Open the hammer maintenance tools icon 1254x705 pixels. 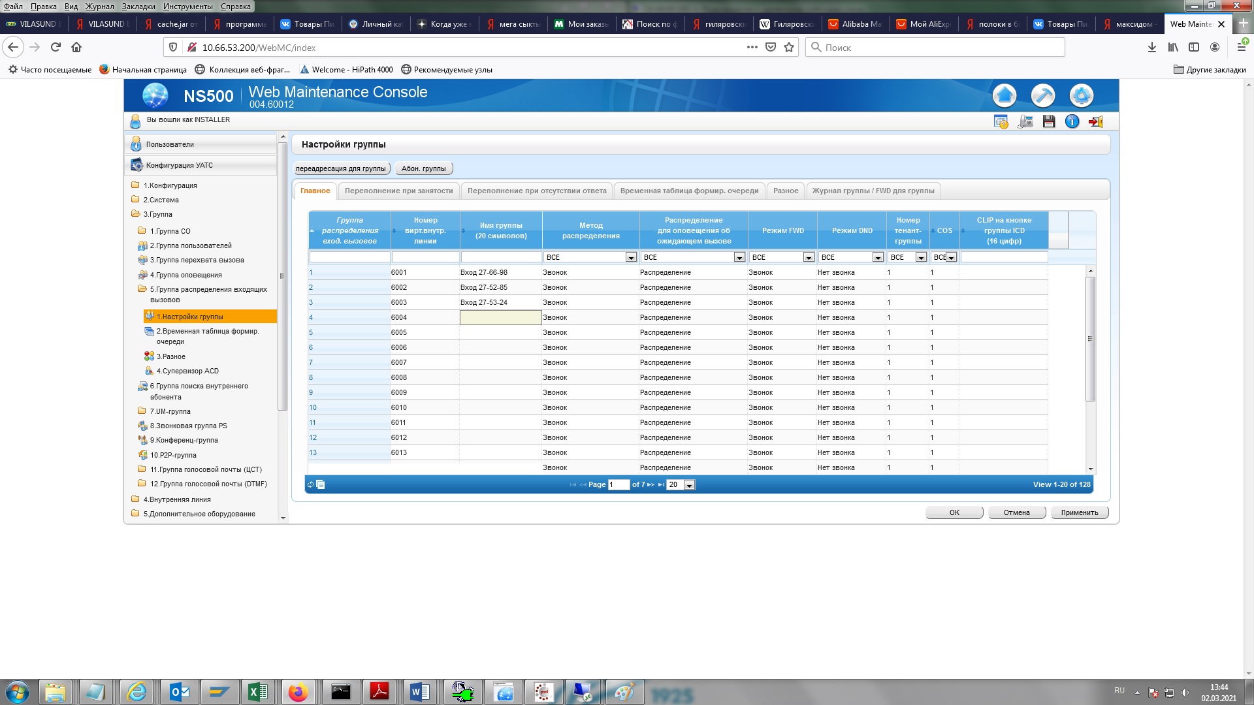point(1043,96)
